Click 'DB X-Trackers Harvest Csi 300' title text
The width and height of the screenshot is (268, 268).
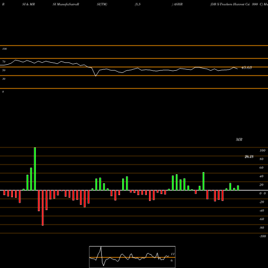[x=234, y=4]
